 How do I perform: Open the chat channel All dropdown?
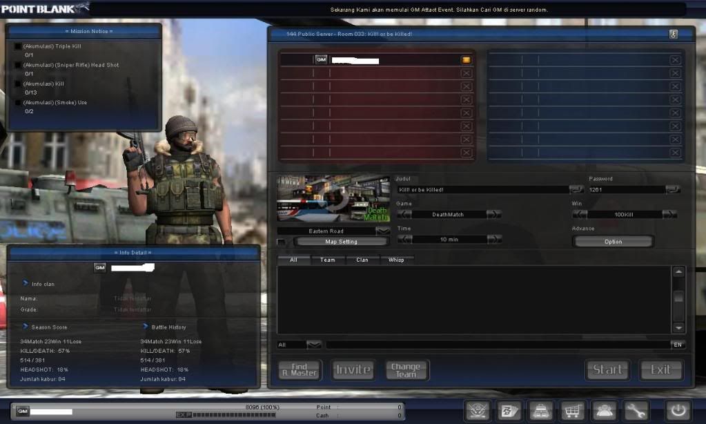(x=313, y=344)
